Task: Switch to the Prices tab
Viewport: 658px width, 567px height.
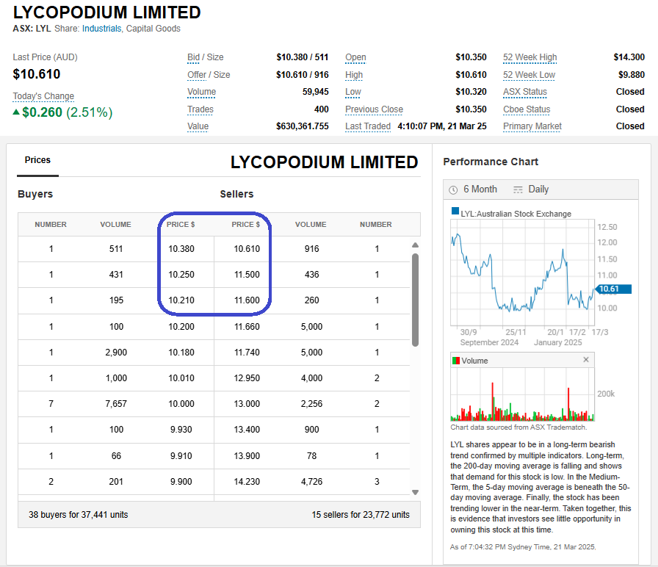Action: click(x=37, y=160)
